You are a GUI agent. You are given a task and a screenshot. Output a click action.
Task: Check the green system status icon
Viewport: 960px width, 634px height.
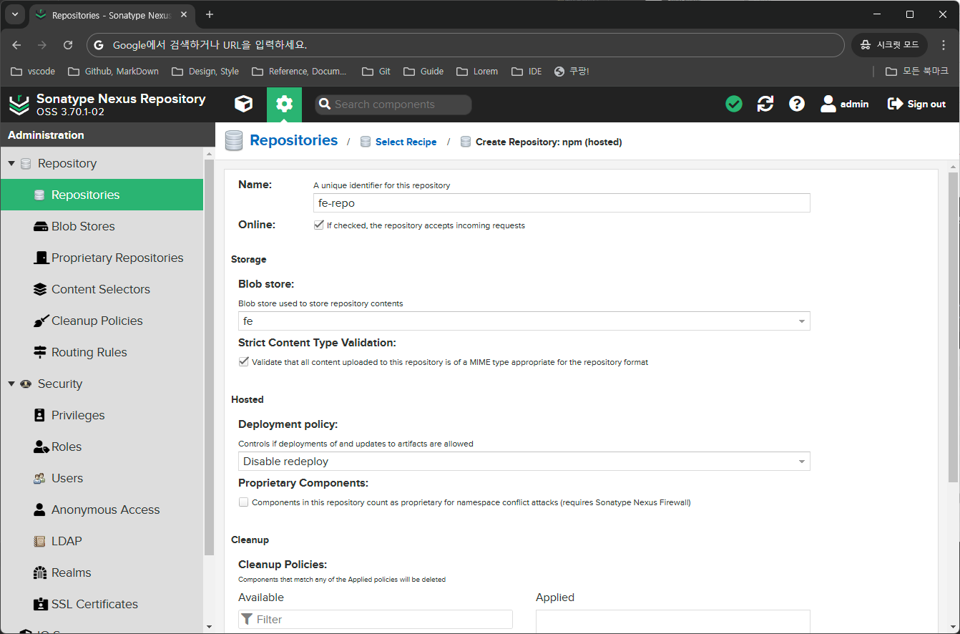[x=734, y=104]
